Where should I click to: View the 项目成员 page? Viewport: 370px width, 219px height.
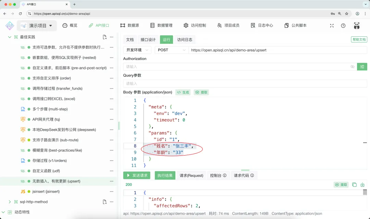pos(228,25)
